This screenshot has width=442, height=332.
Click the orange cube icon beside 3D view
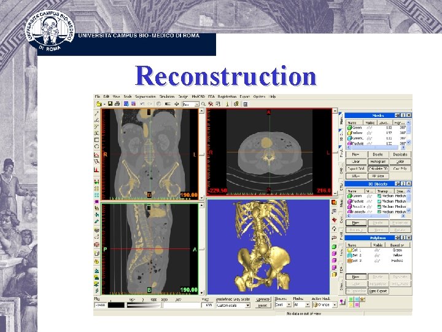point(334,202)
